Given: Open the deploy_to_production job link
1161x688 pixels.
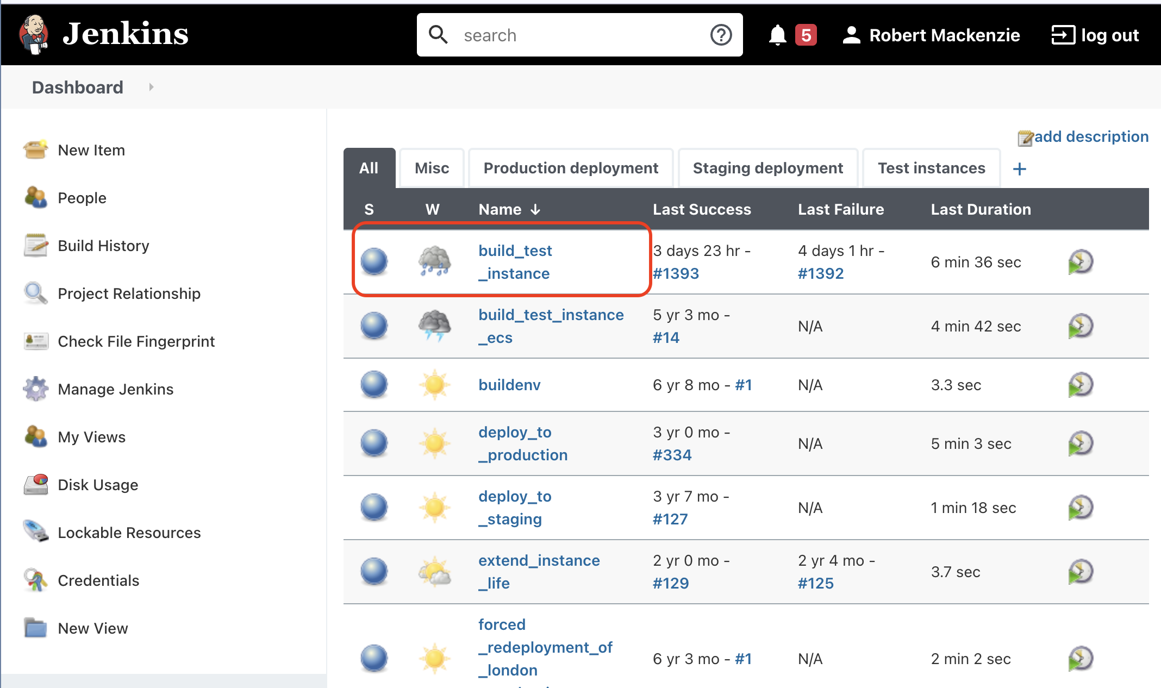Looking at the screenshot, I should [x=523, y=443].
